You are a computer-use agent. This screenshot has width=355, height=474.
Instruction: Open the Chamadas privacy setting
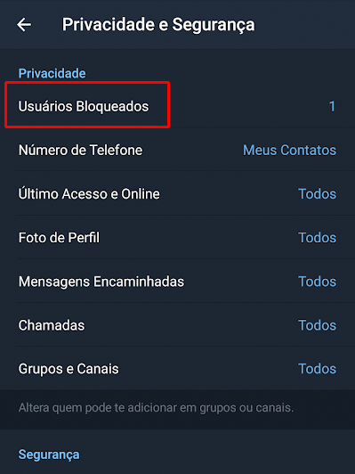178,325
